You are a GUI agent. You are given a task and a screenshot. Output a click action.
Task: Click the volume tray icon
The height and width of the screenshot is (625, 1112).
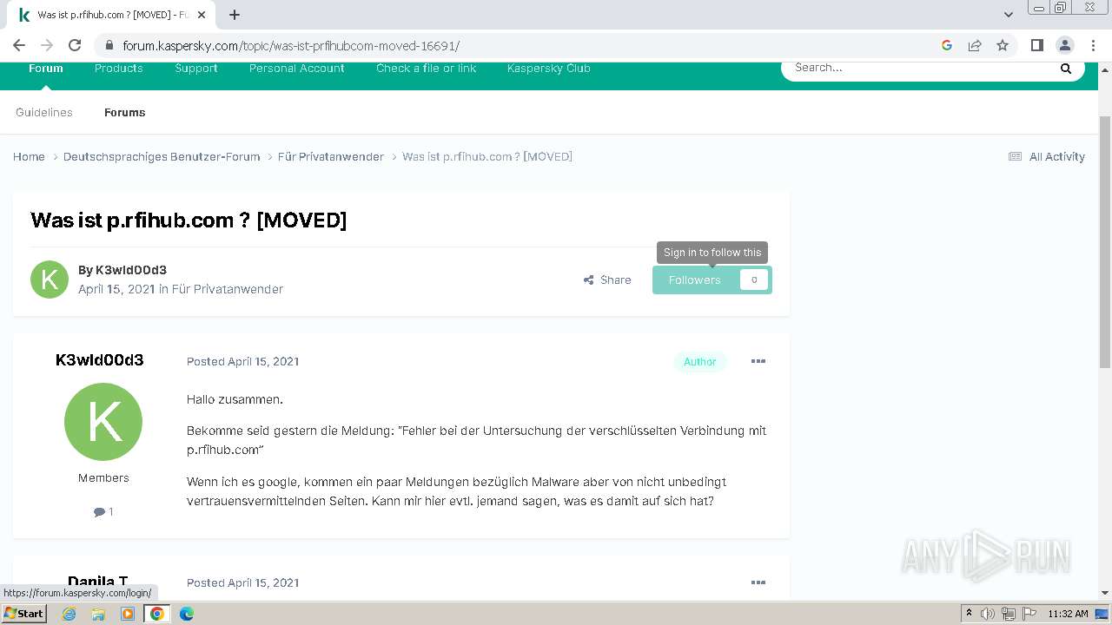click(x=988, y=614)
